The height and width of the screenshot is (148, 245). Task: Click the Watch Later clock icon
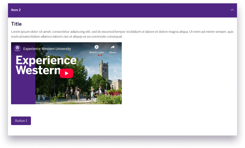click(x=97, y=47)
